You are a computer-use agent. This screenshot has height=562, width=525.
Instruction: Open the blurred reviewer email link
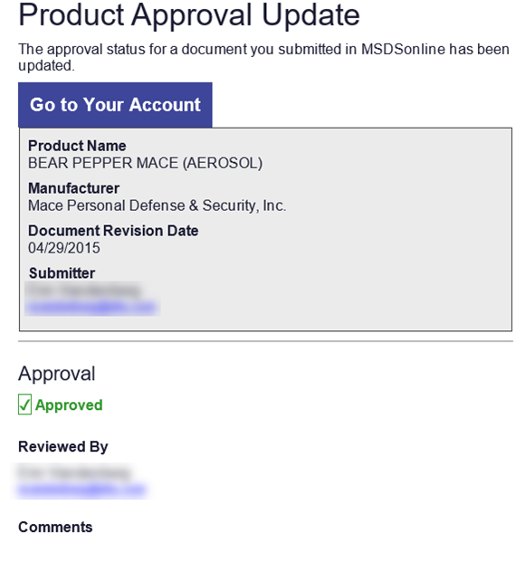point(82,490)
